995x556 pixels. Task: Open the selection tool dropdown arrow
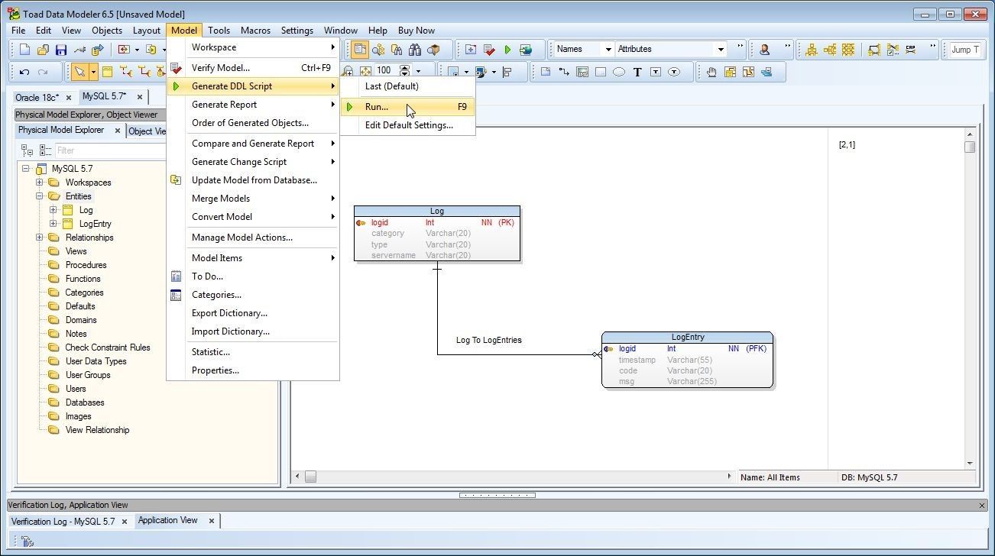(93, 72)
